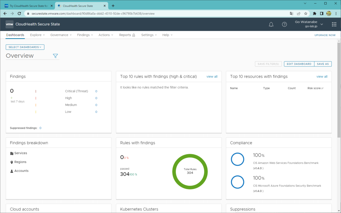Viewport: 341px width, 213px height.
Task: Click the Services icon in Findings breakdown
Action: pos(12,153)
